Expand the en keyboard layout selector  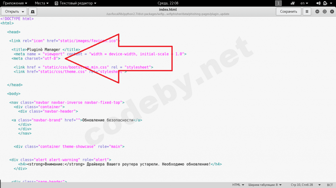coord(304,3)
